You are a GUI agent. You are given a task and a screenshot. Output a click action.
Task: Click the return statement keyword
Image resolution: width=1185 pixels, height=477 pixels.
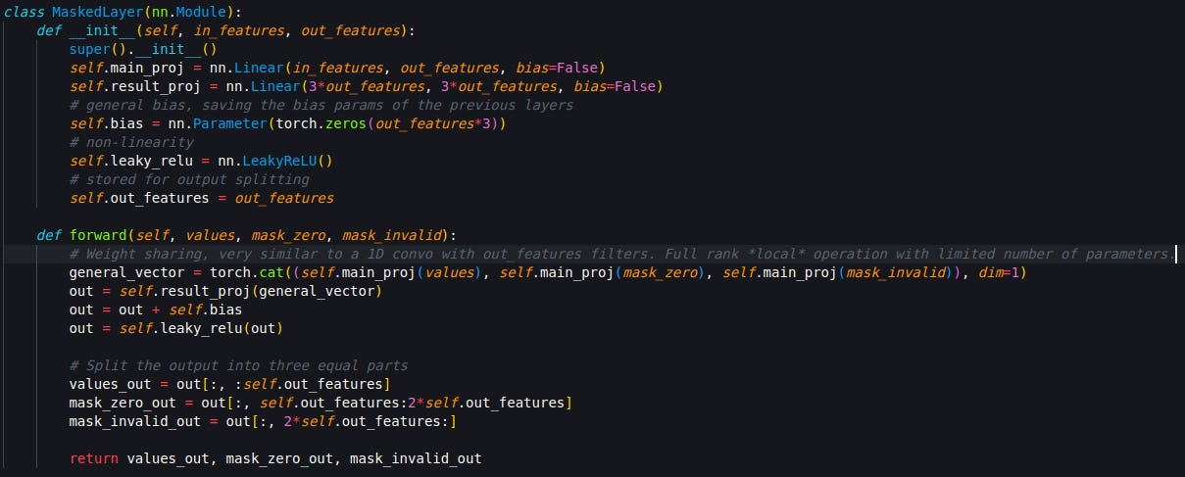[93, 458]
